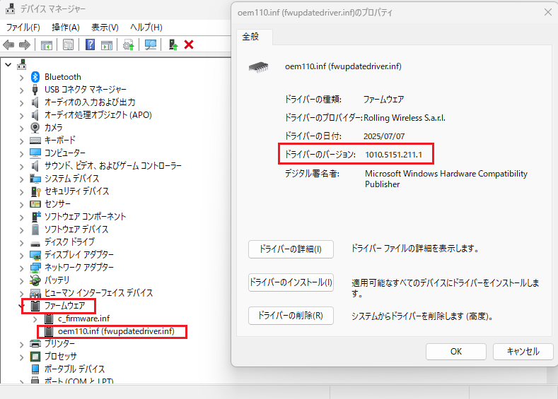Viewport: 558px width, 399px height.
Task: Open the 表示(V) menu
Action: [x=105, y=27]
